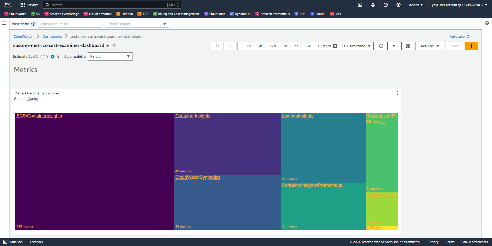Open the Choose region dropdown
492x246 pixels.
tap(137, 24)
